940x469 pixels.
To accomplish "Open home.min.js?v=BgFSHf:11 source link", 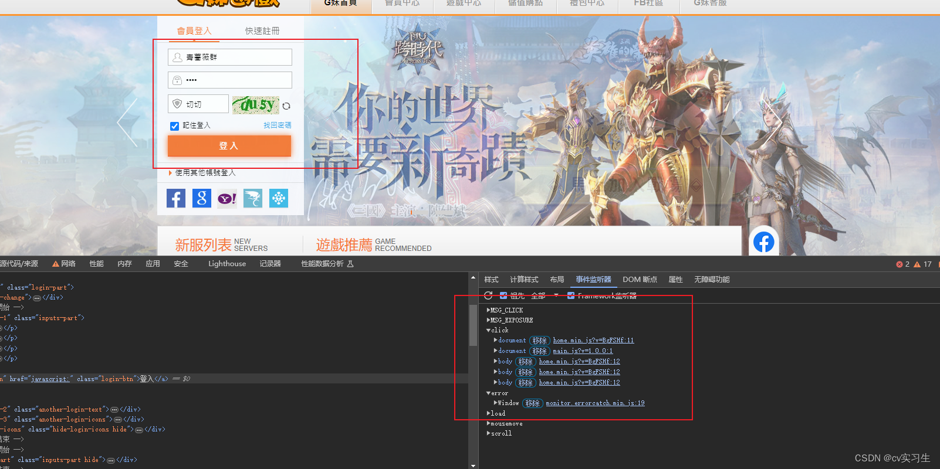I will (593, 341).
